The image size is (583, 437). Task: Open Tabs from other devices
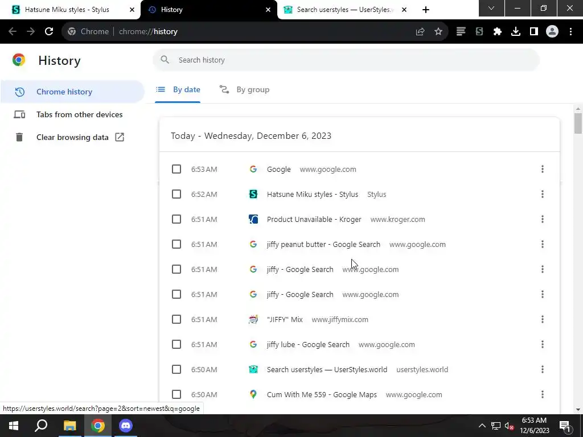[x=72, y=114]
